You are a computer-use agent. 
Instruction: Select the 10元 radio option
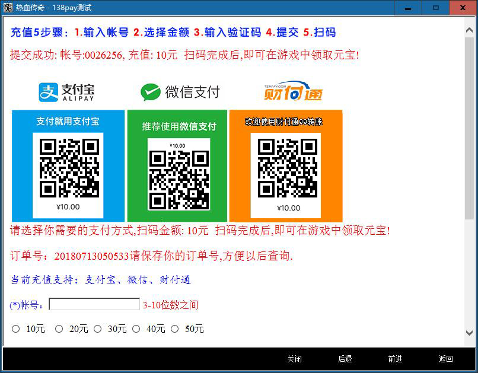point(15,329)
